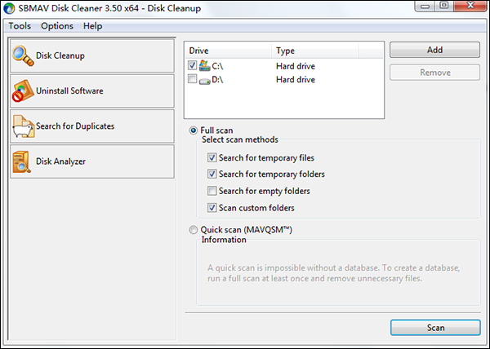
Task: Click the D:\ drive disk icon
Action: coord(204,81)
